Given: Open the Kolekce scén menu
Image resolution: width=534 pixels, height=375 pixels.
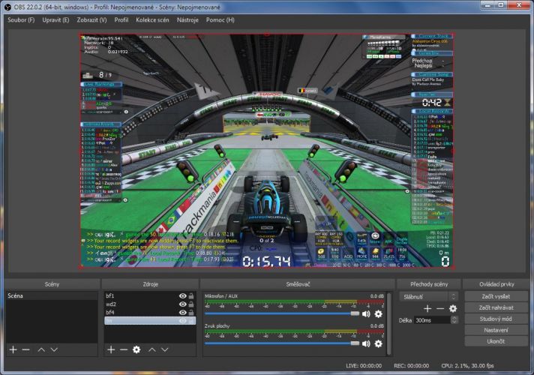Looking at the screenshot, I should 152,19.
